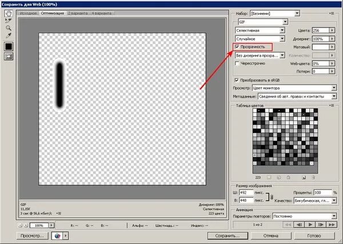The width and height of the screenshot is (343, 244).
Task: Select the Zoom magnifier tool
Action: (9, 28)
